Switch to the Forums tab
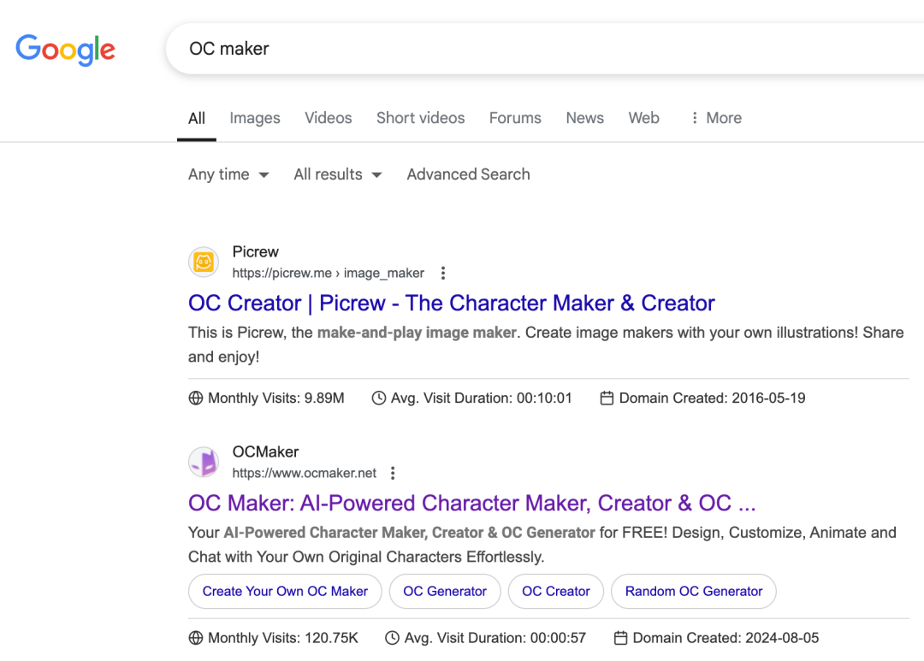Screen dimensions: 924x661 tap(515, 118)
